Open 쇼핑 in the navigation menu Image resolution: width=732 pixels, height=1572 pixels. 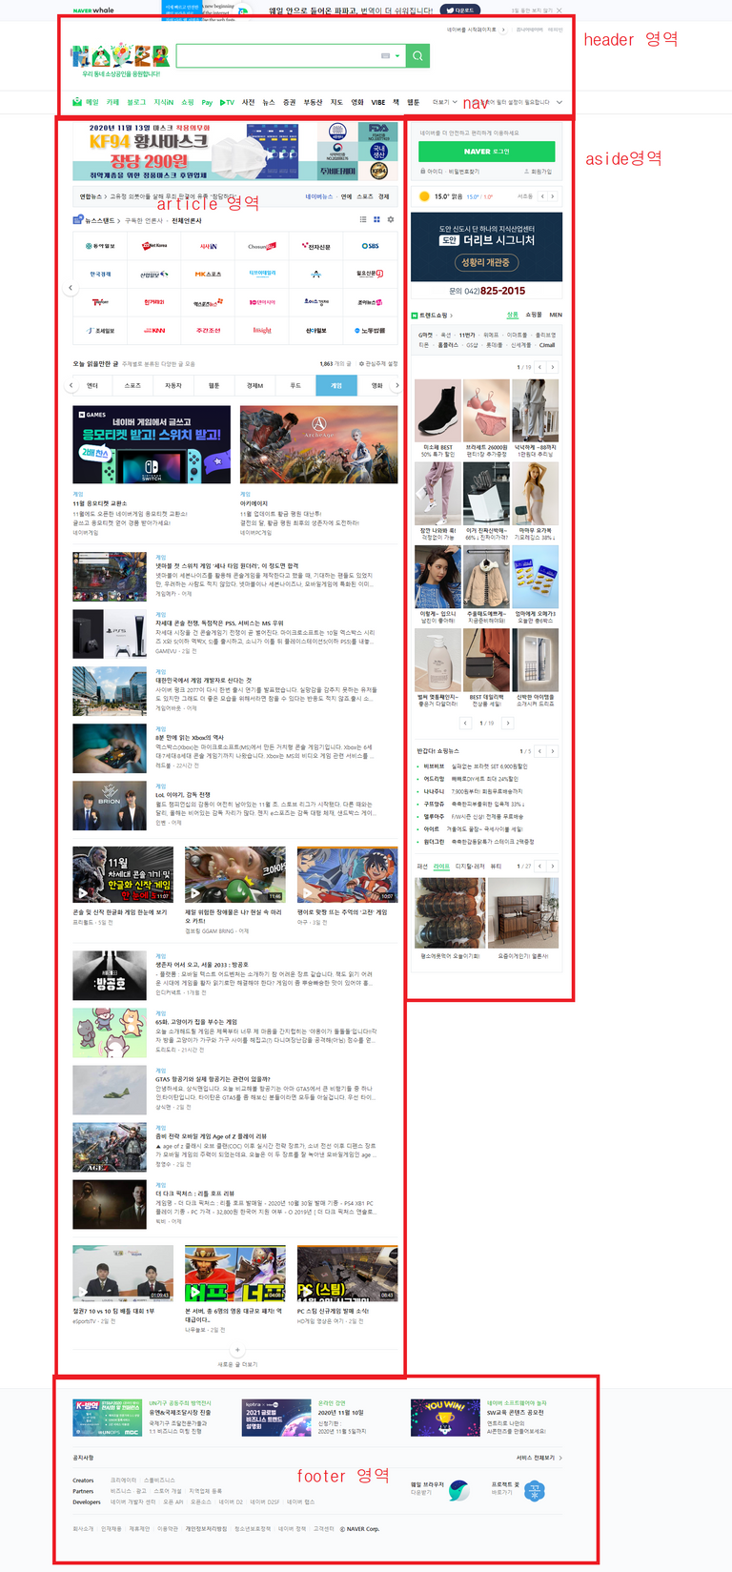click(x=188, y=102)
